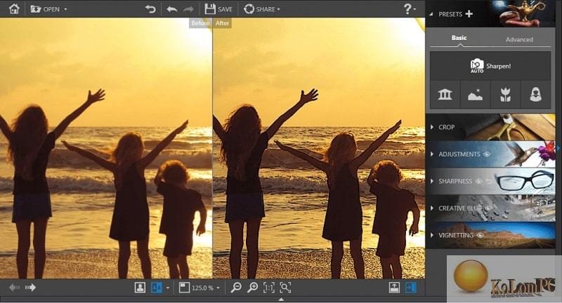Toggle the right side panel icon
The image size is (562, 303).
click(411, 288)
